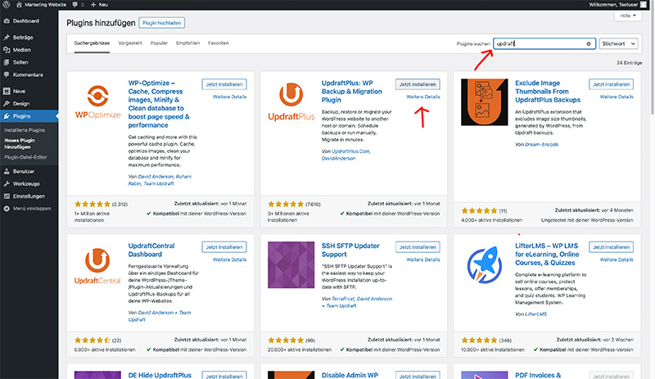655x379 pixels.
Task: Click the SSH SFTP Updater purple thumbnail
Action: (x=291, y=265)
